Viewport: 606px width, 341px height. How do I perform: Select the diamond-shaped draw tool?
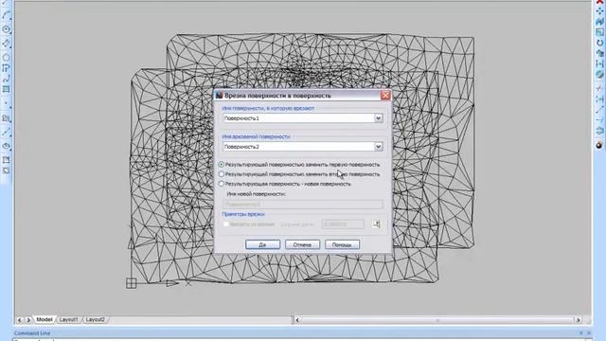pos(6,44)
